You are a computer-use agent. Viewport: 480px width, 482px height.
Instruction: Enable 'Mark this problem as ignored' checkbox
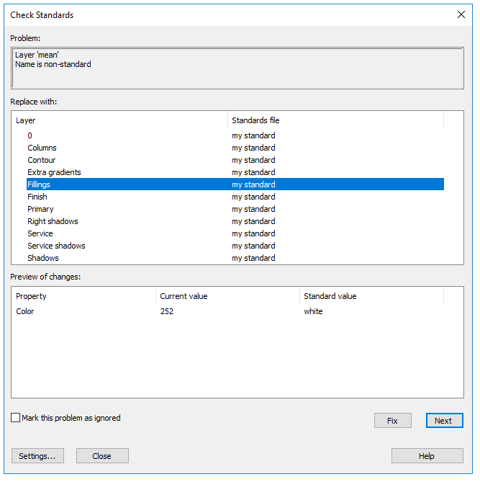(x=16, y=418)
